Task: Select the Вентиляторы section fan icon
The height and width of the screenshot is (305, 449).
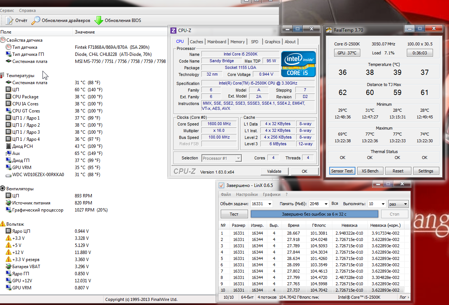Action: [3, 189]
